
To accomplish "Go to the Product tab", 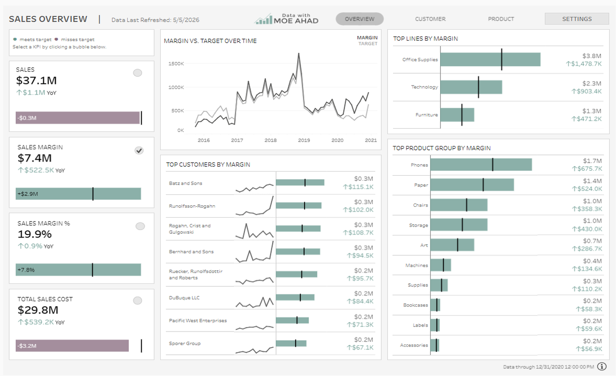I will tap(501, 19).
